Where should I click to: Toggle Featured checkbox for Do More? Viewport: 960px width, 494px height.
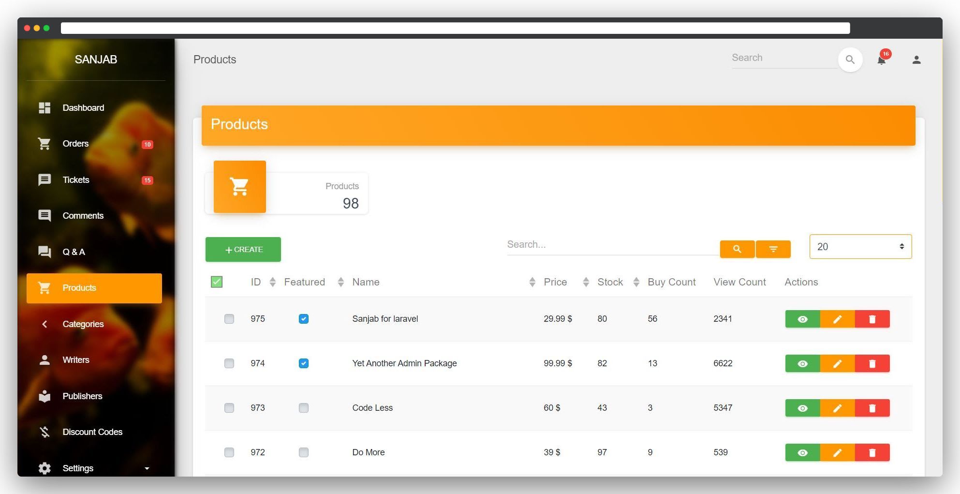(304, 452)
